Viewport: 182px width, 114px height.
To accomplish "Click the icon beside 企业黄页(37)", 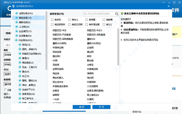I will 17,31.
